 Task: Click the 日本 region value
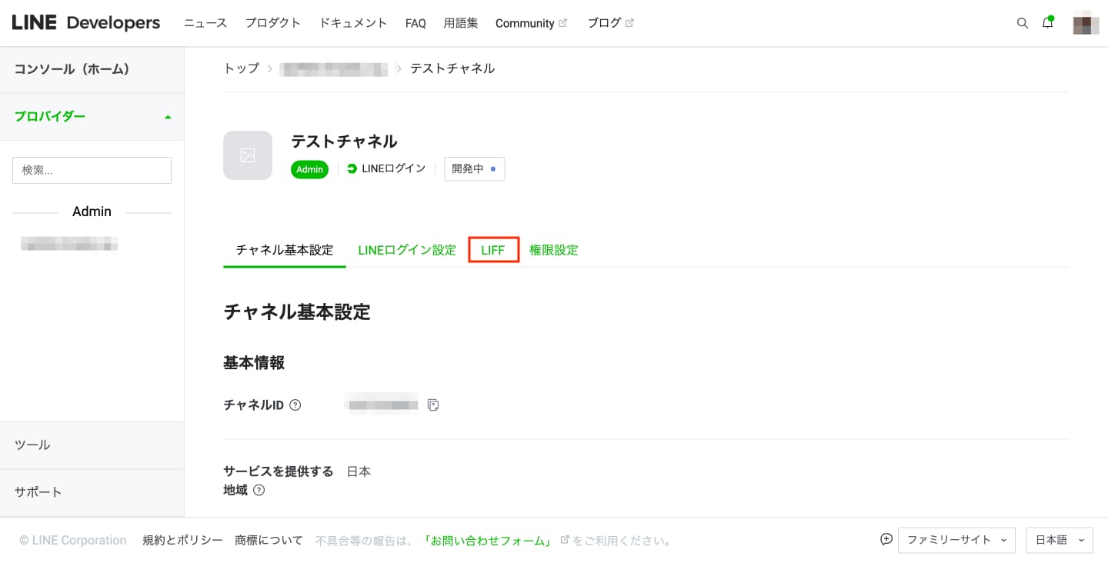click(359, 471)
